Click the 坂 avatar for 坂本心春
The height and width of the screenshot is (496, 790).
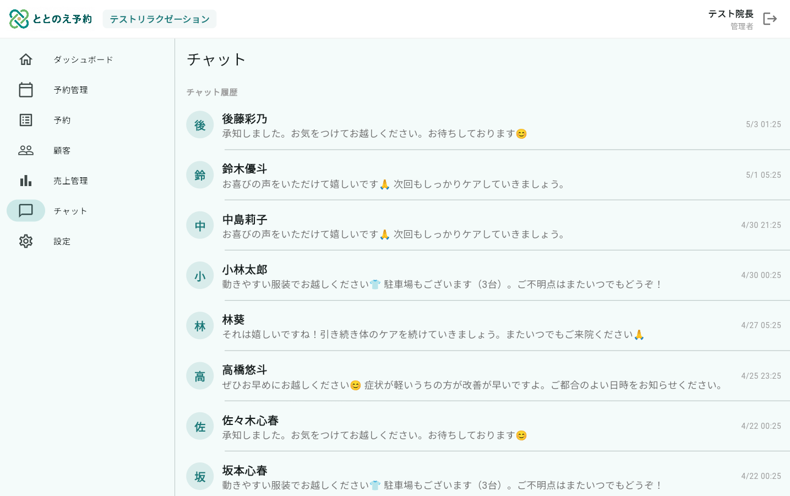pos(200,477)
